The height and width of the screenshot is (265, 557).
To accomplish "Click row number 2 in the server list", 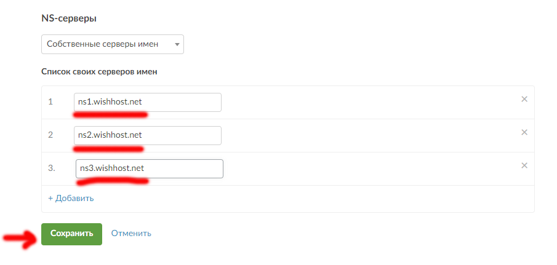I will pyautogui.click(x=50, y=135).
